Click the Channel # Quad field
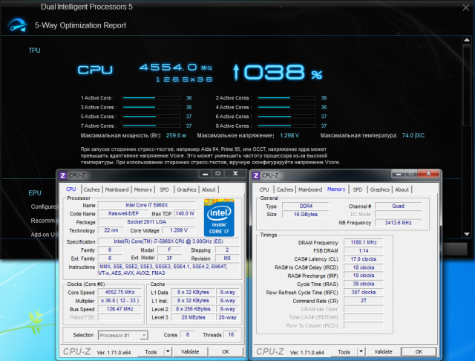The width and height of the screenshot is (475, 361). tap(398, 206)
